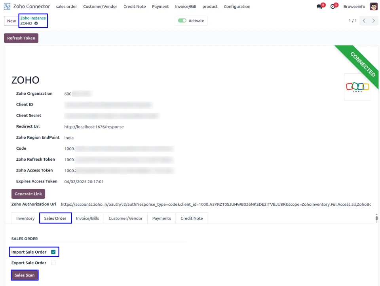The image size is (380, 286).
Task: Enable the Export Sale Order checkbox
Action: click(53, 263)
